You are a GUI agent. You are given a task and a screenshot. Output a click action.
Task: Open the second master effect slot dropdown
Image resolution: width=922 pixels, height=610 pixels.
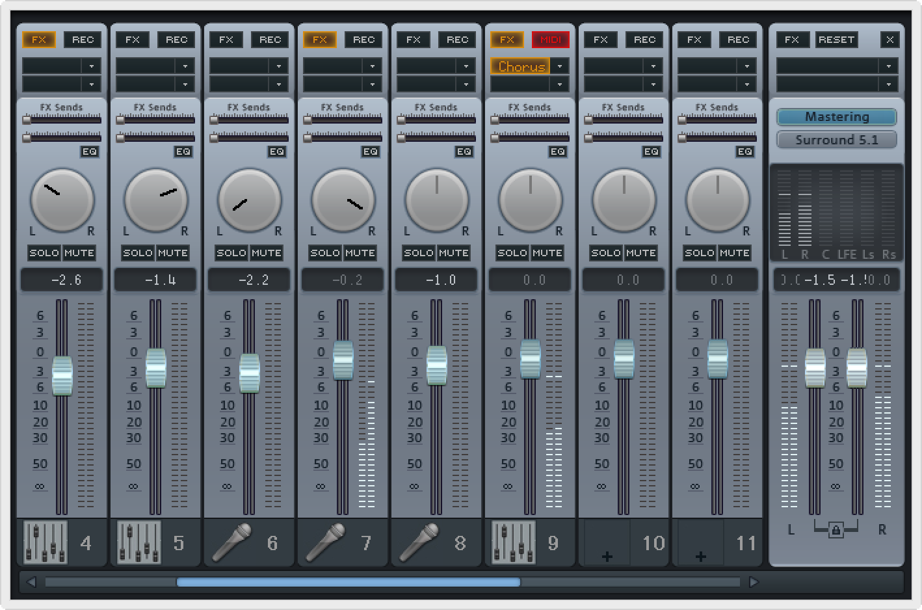point(889,84)
